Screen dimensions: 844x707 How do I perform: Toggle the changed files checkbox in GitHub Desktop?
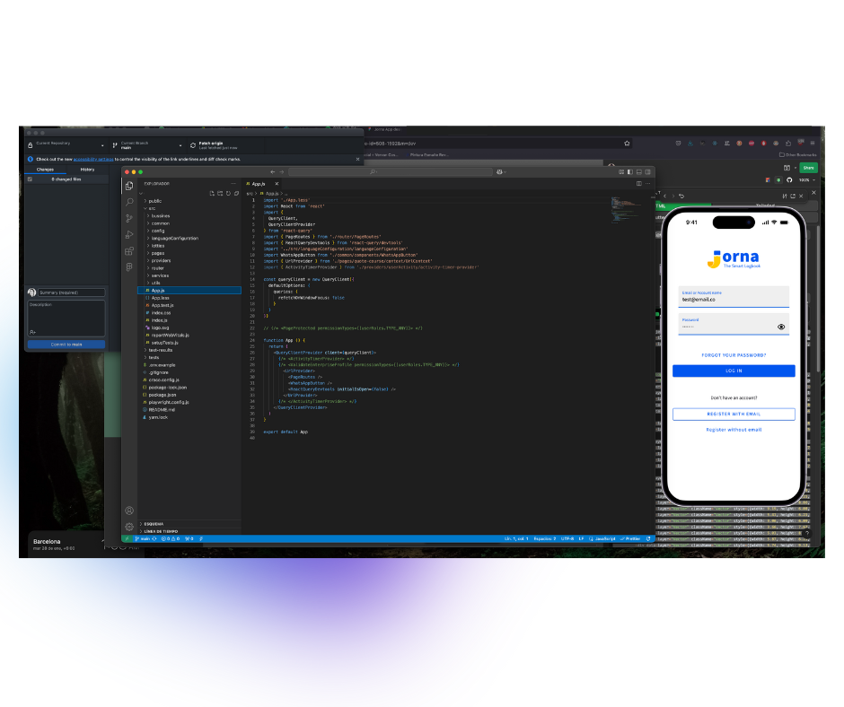(x=30, y=179)
